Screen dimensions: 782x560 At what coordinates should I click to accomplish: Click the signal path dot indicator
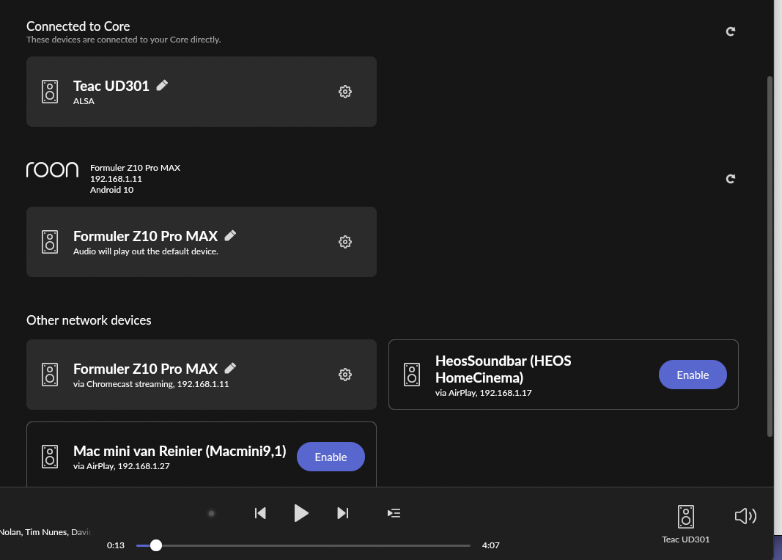click(212, 513)
